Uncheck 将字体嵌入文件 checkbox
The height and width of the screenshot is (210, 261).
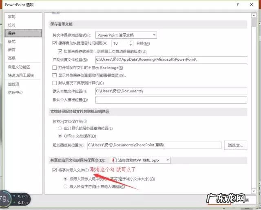coord(54,170)
